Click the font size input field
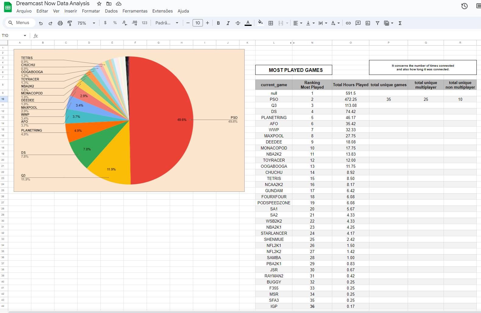Image resolution: width=481 pixels, height=313 pixels. click(x=198, y=23)
